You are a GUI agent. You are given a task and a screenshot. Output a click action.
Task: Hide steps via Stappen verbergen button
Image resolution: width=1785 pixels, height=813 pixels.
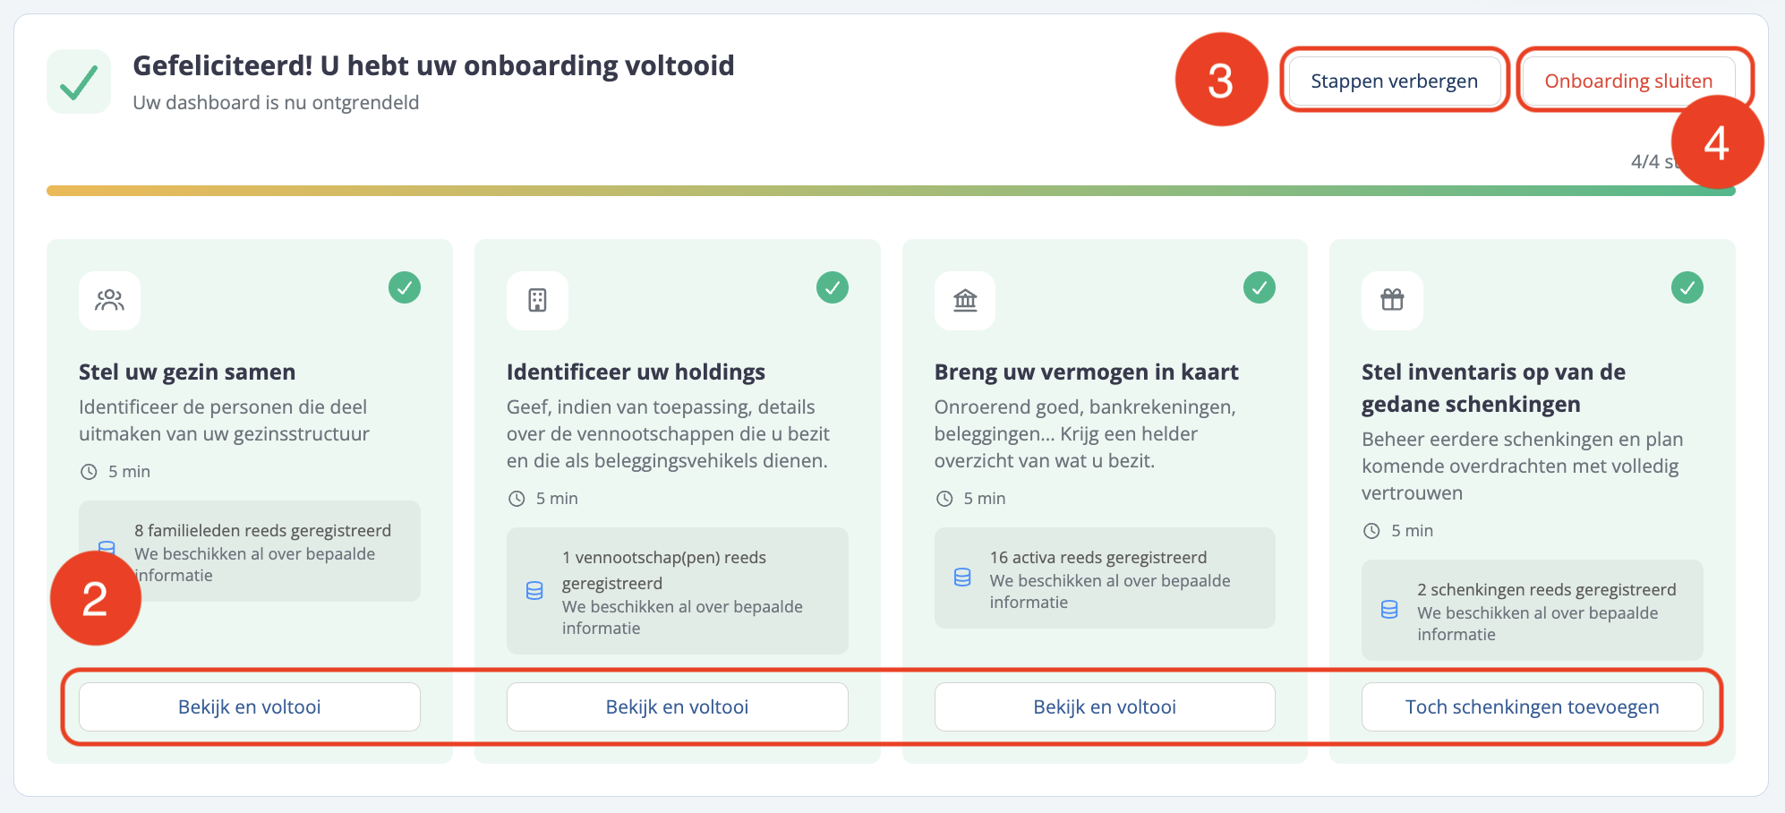pos(1394,81)
